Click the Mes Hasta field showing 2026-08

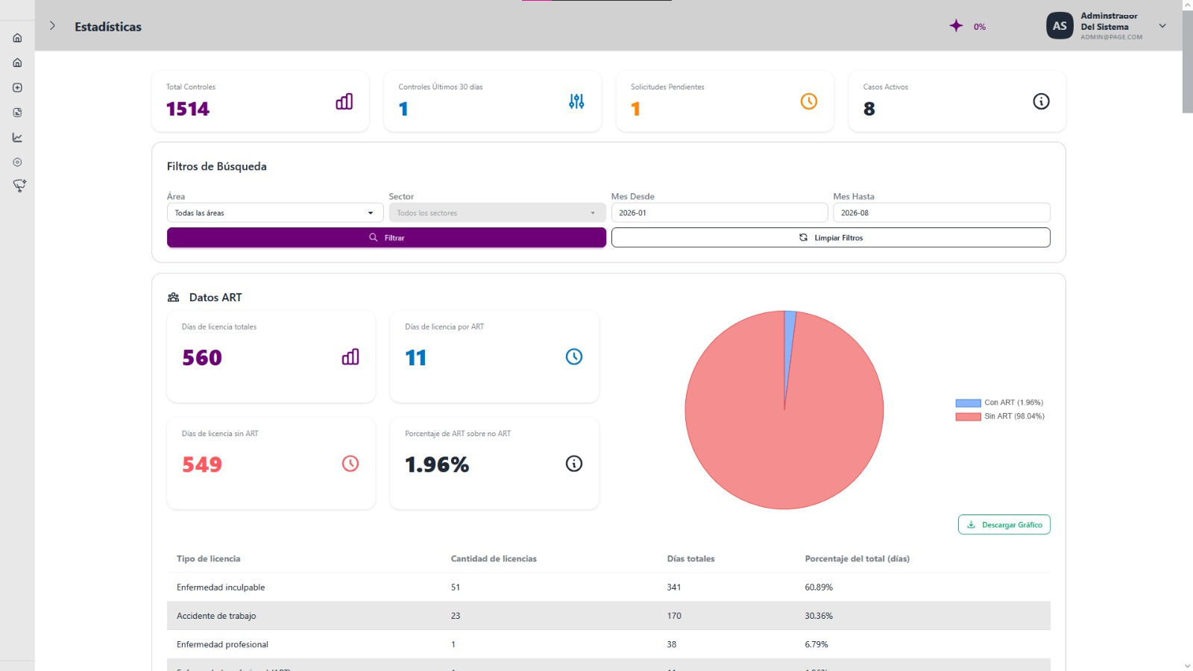[x=942, y=213]
